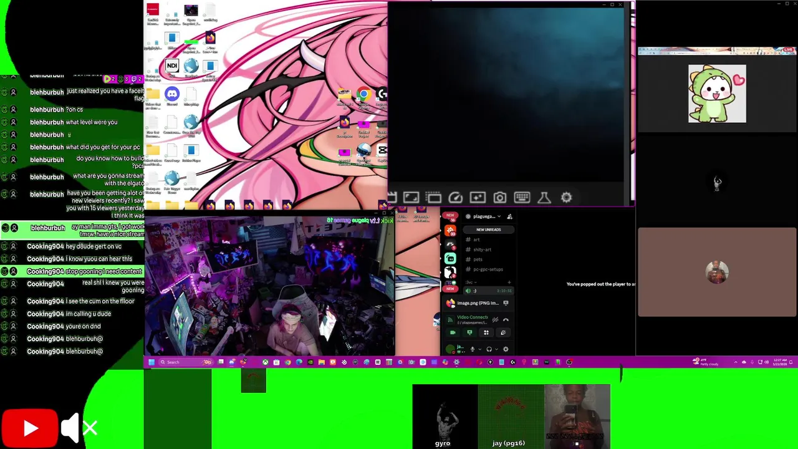Click the flask experiments icon in the capture toolbar
Viewport: 798px width, 449px height.
tap(544, 198)
